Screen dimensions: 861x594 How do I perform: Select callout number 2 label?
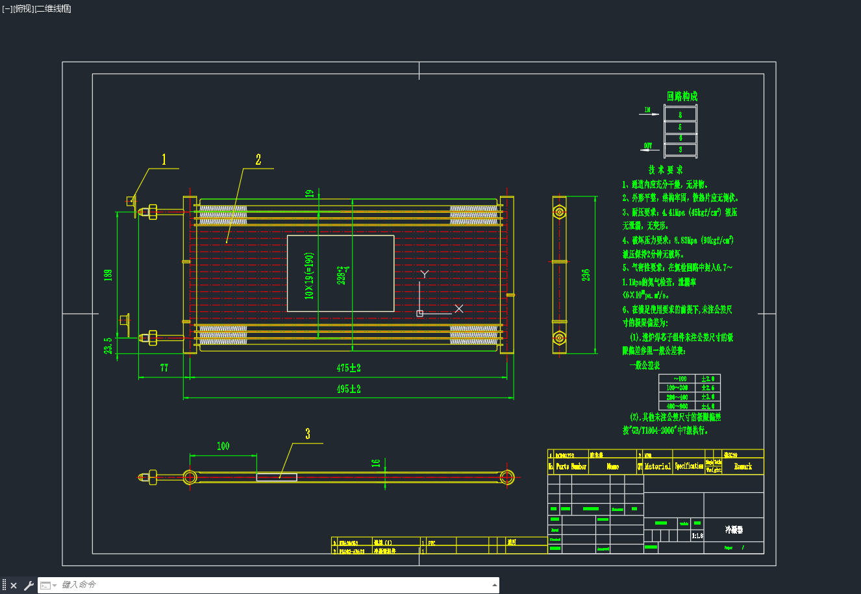pyautogui.click(x=258, y=160)
